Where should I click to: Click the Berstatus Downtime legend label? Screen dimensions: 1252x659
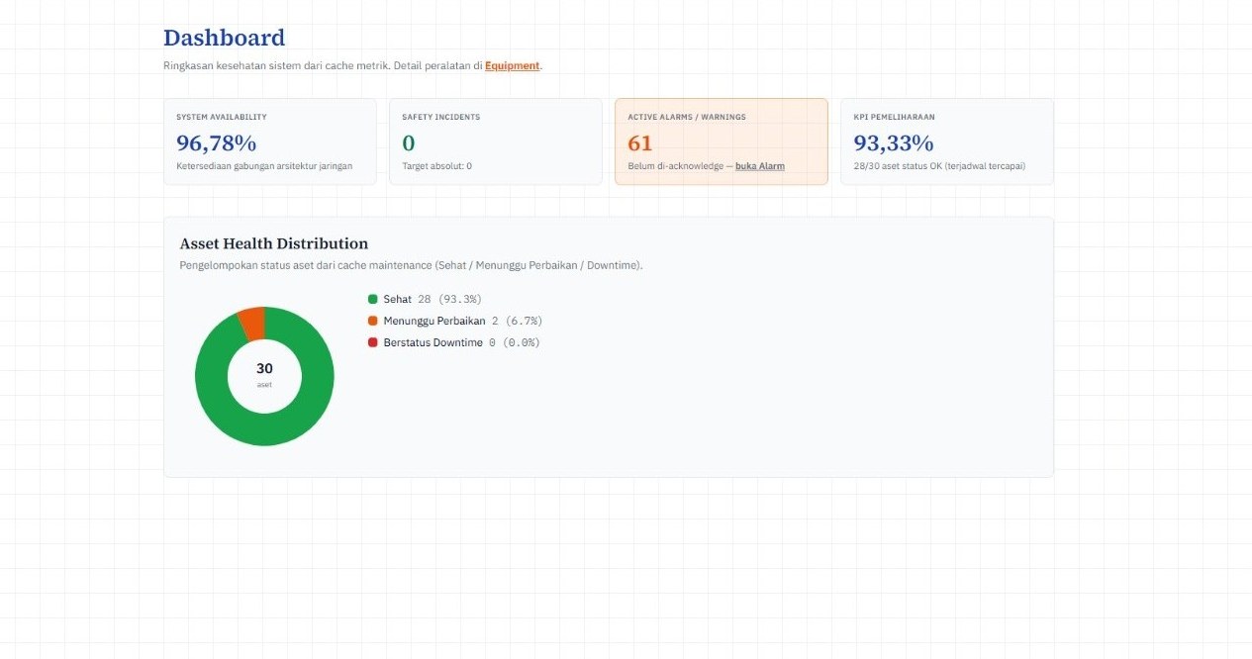[433, 342]
